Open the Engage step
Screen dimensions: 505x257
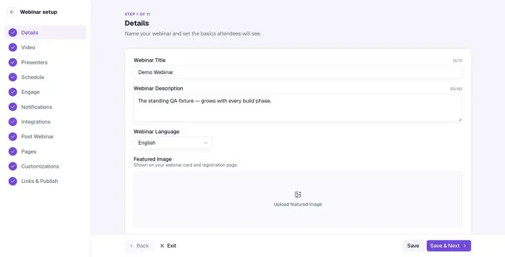point(45,92)
